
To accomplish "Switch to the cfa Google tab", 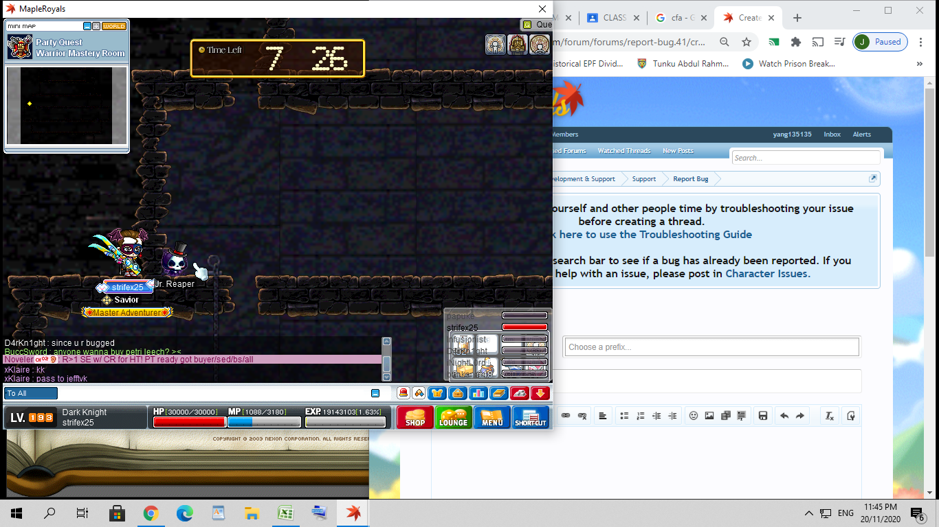I will pyautogui.click(x=681, y=18).
